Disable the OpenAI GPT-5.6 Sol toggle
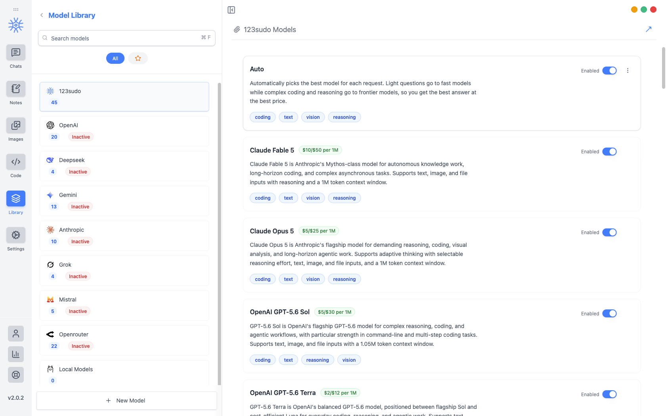This screenshot has width=666, height=416. [x=610, y=313]
